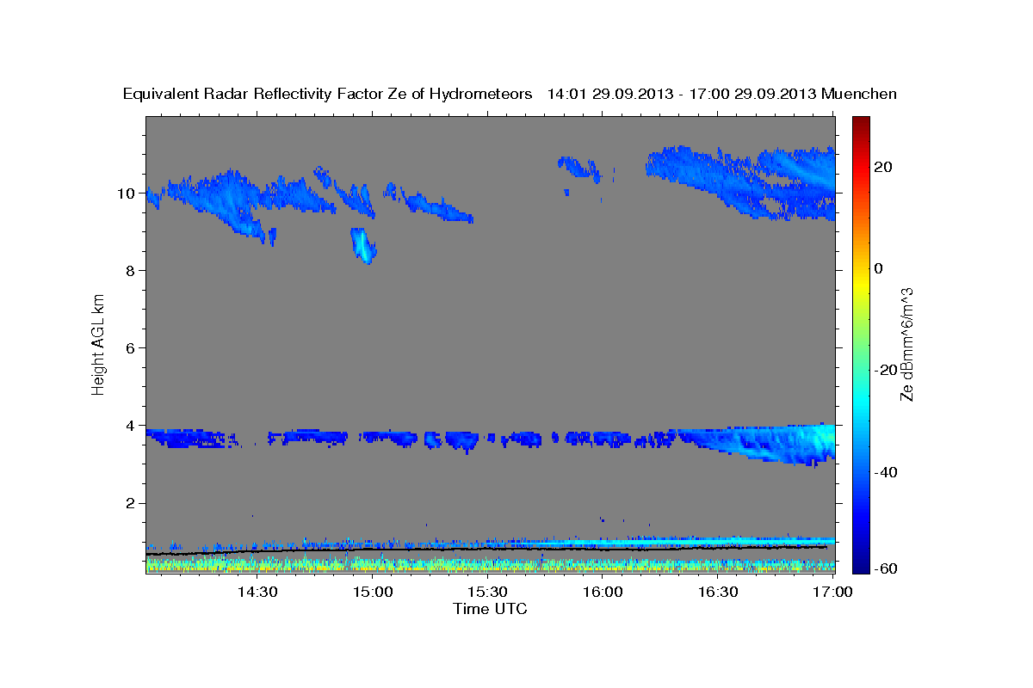Image resolution: width=1033 pixels, height=688 pixels.
Task: Click the isolated cyan cloud blob near 15:00
Action: click(363, 245)
